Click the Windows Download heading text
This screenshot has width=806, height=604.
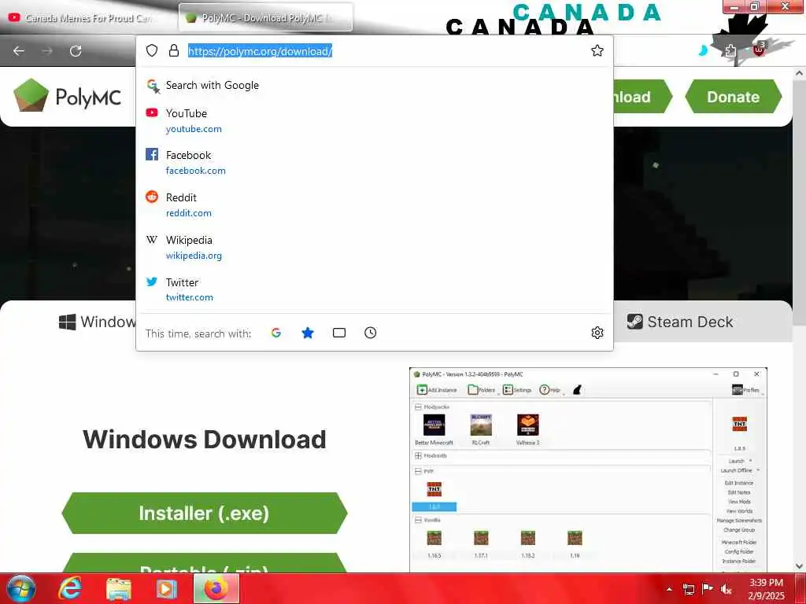tap(205, 440)
